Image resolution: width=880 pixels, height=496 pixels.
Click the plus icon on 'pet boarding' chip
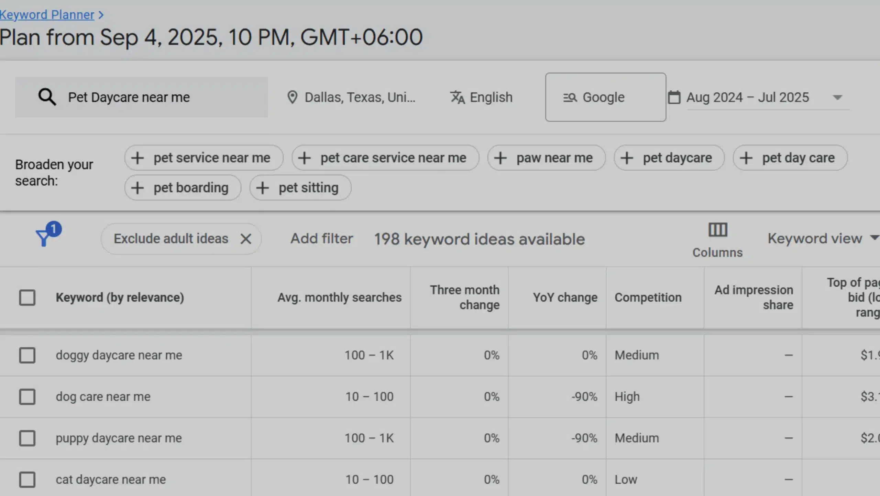(x=137, y=188)
